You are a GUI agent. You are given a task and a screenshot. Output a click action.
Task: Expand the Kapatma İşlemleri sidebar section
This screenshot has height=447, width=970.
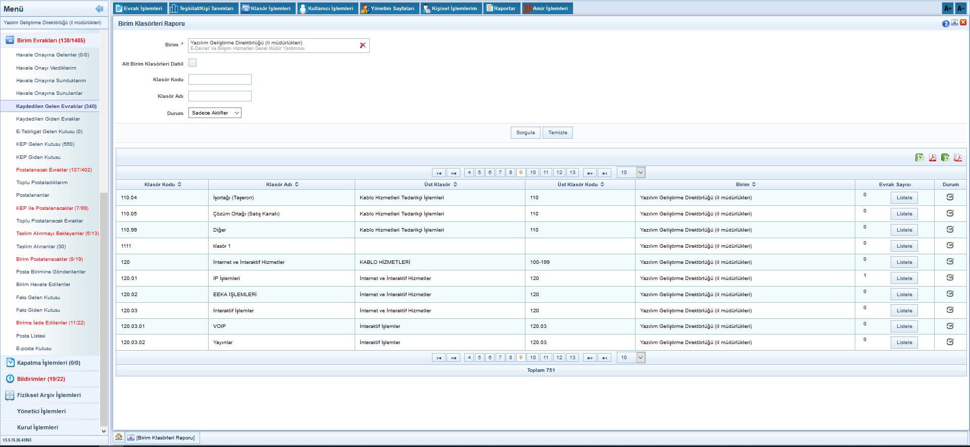(x=48, y=363)
